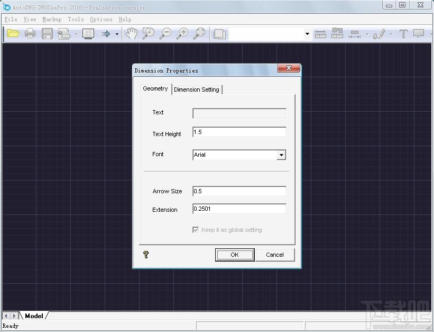
Task: Close the Dimension Properties dialog
Action: (x=289, y=68)
